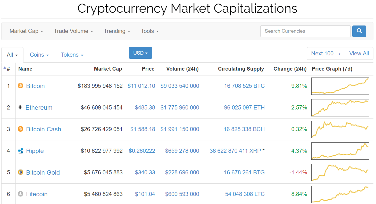Click supply 16 828 338 BCH
The image size is (376, 204).
pyautogui.click(x=244, y=129)
